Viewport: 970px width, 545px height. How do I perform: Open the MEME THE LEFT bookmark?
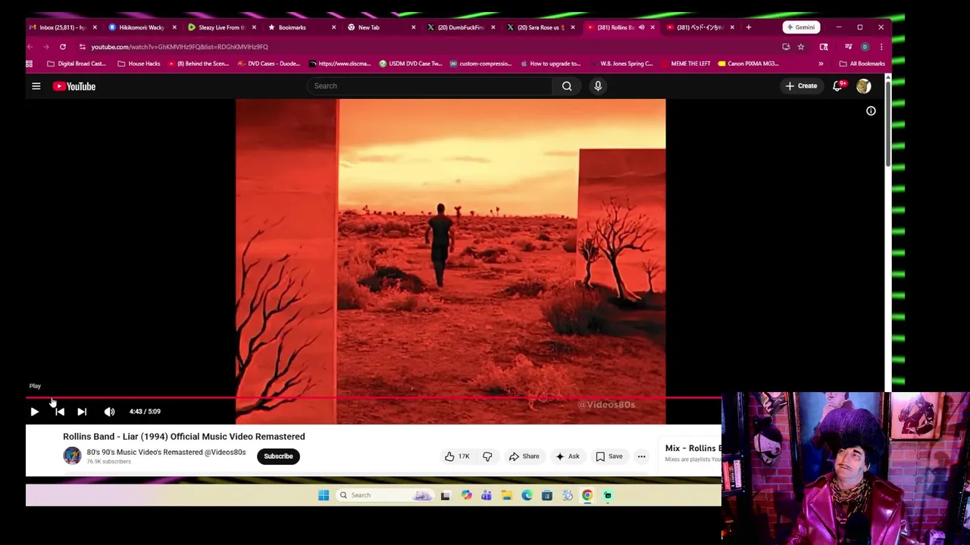pos(685,64)
